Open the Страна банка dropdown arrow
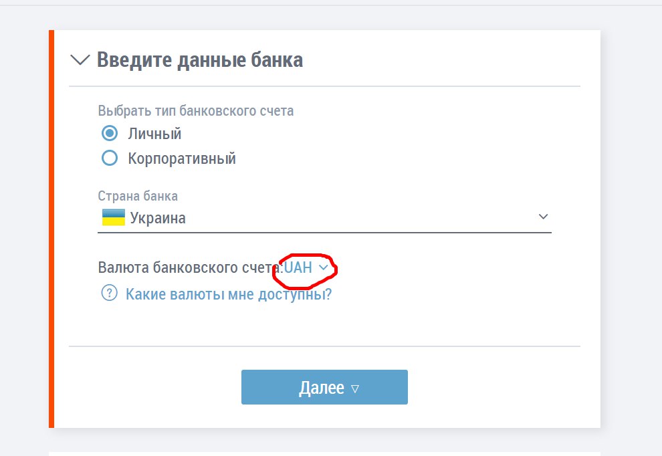662x456 pixels. [543, 217]
